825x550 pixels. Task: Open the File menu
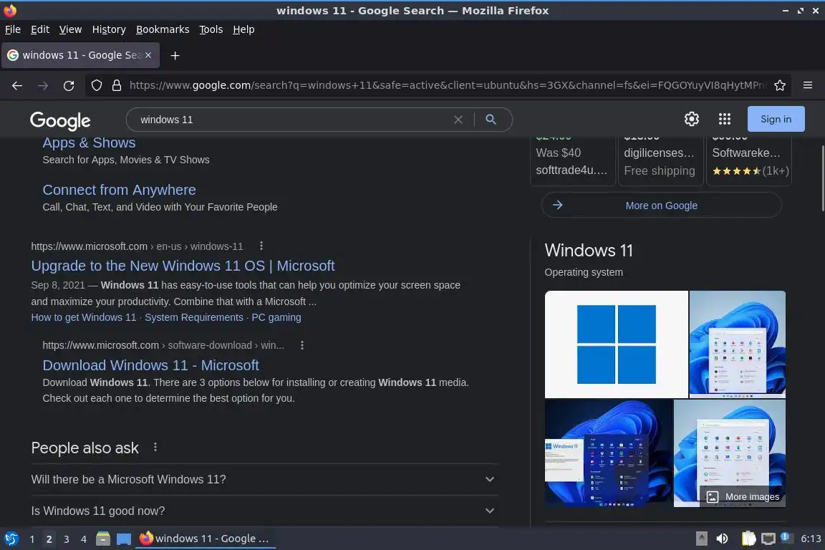click(x=13, y=29)
